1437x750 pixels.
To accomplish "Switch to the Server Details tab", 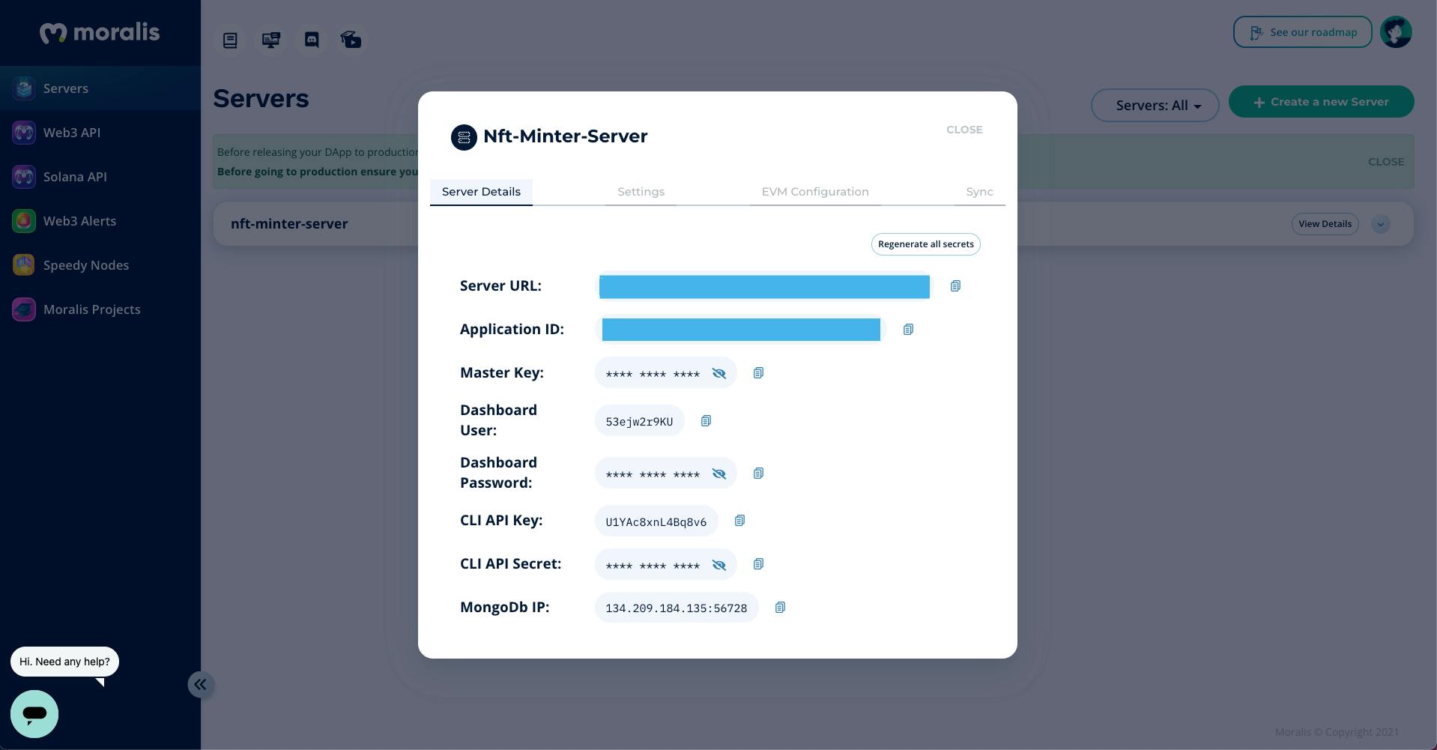I will coord(481,192).
